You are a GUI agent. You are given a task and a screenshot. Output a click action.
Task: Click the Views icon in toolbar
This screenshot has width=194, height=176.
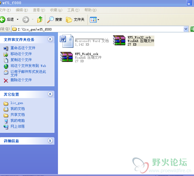pyautogui.click(x=93, y=20)
